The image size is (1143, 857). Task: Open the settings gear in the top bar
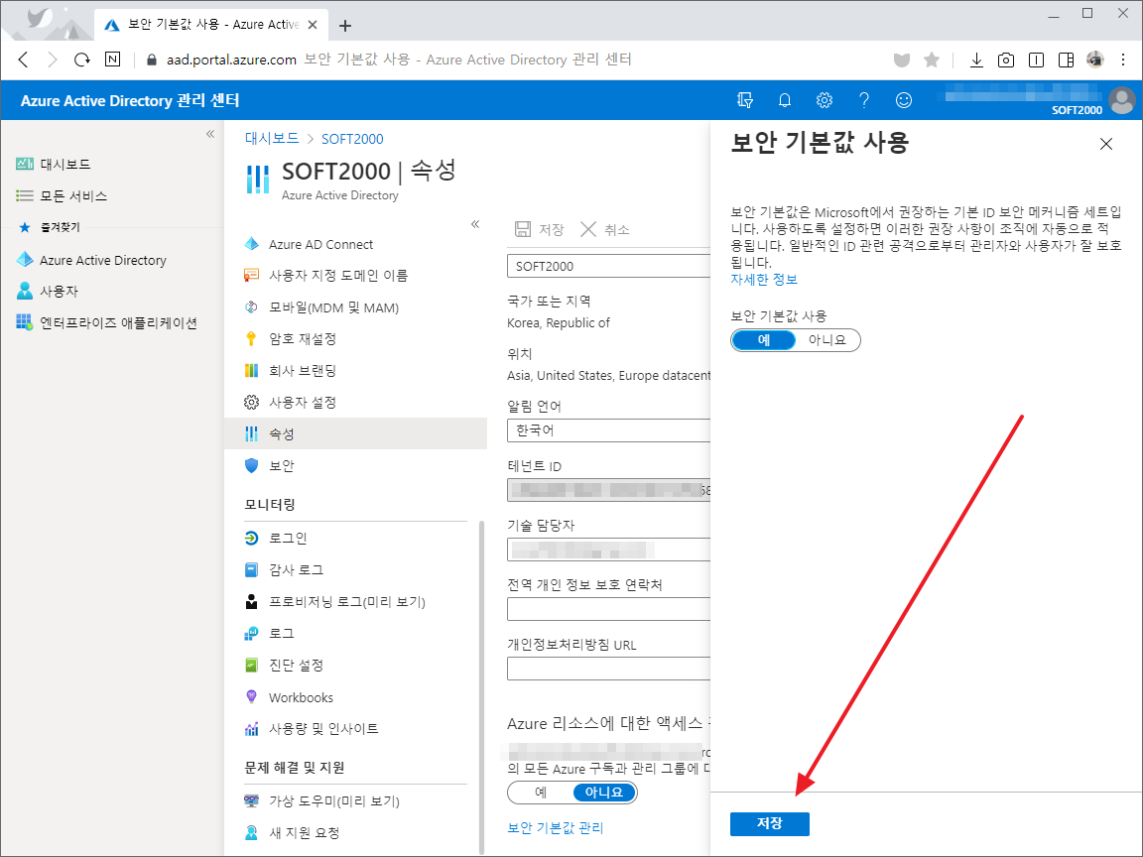point(824,100)
